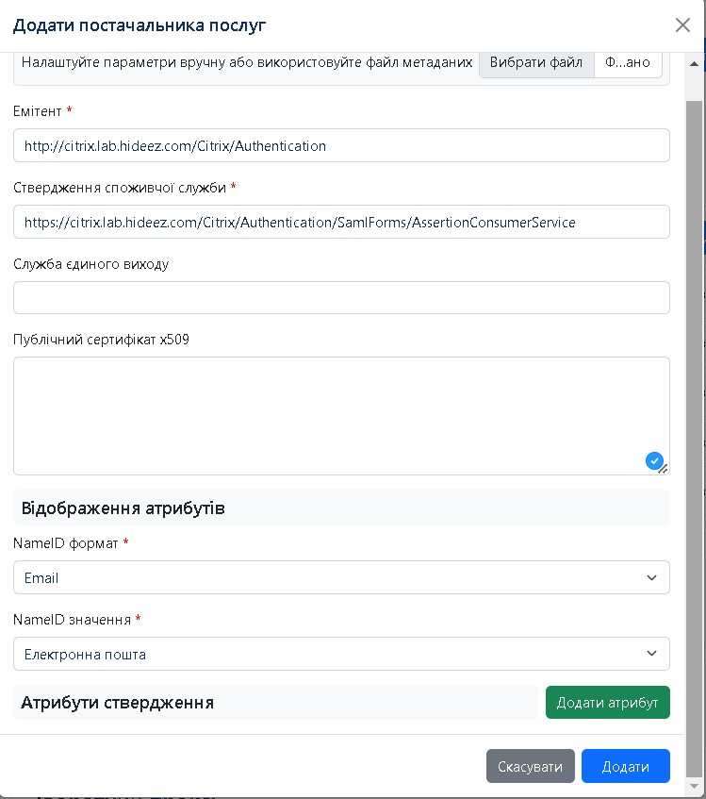
Task: Click the Публічний сертифікат x509 label
Action: 101,340
